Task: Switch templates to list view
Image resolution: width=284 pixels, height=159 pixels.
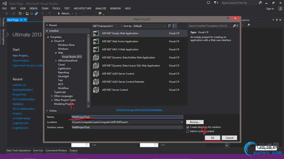Action: coord(175,26)
